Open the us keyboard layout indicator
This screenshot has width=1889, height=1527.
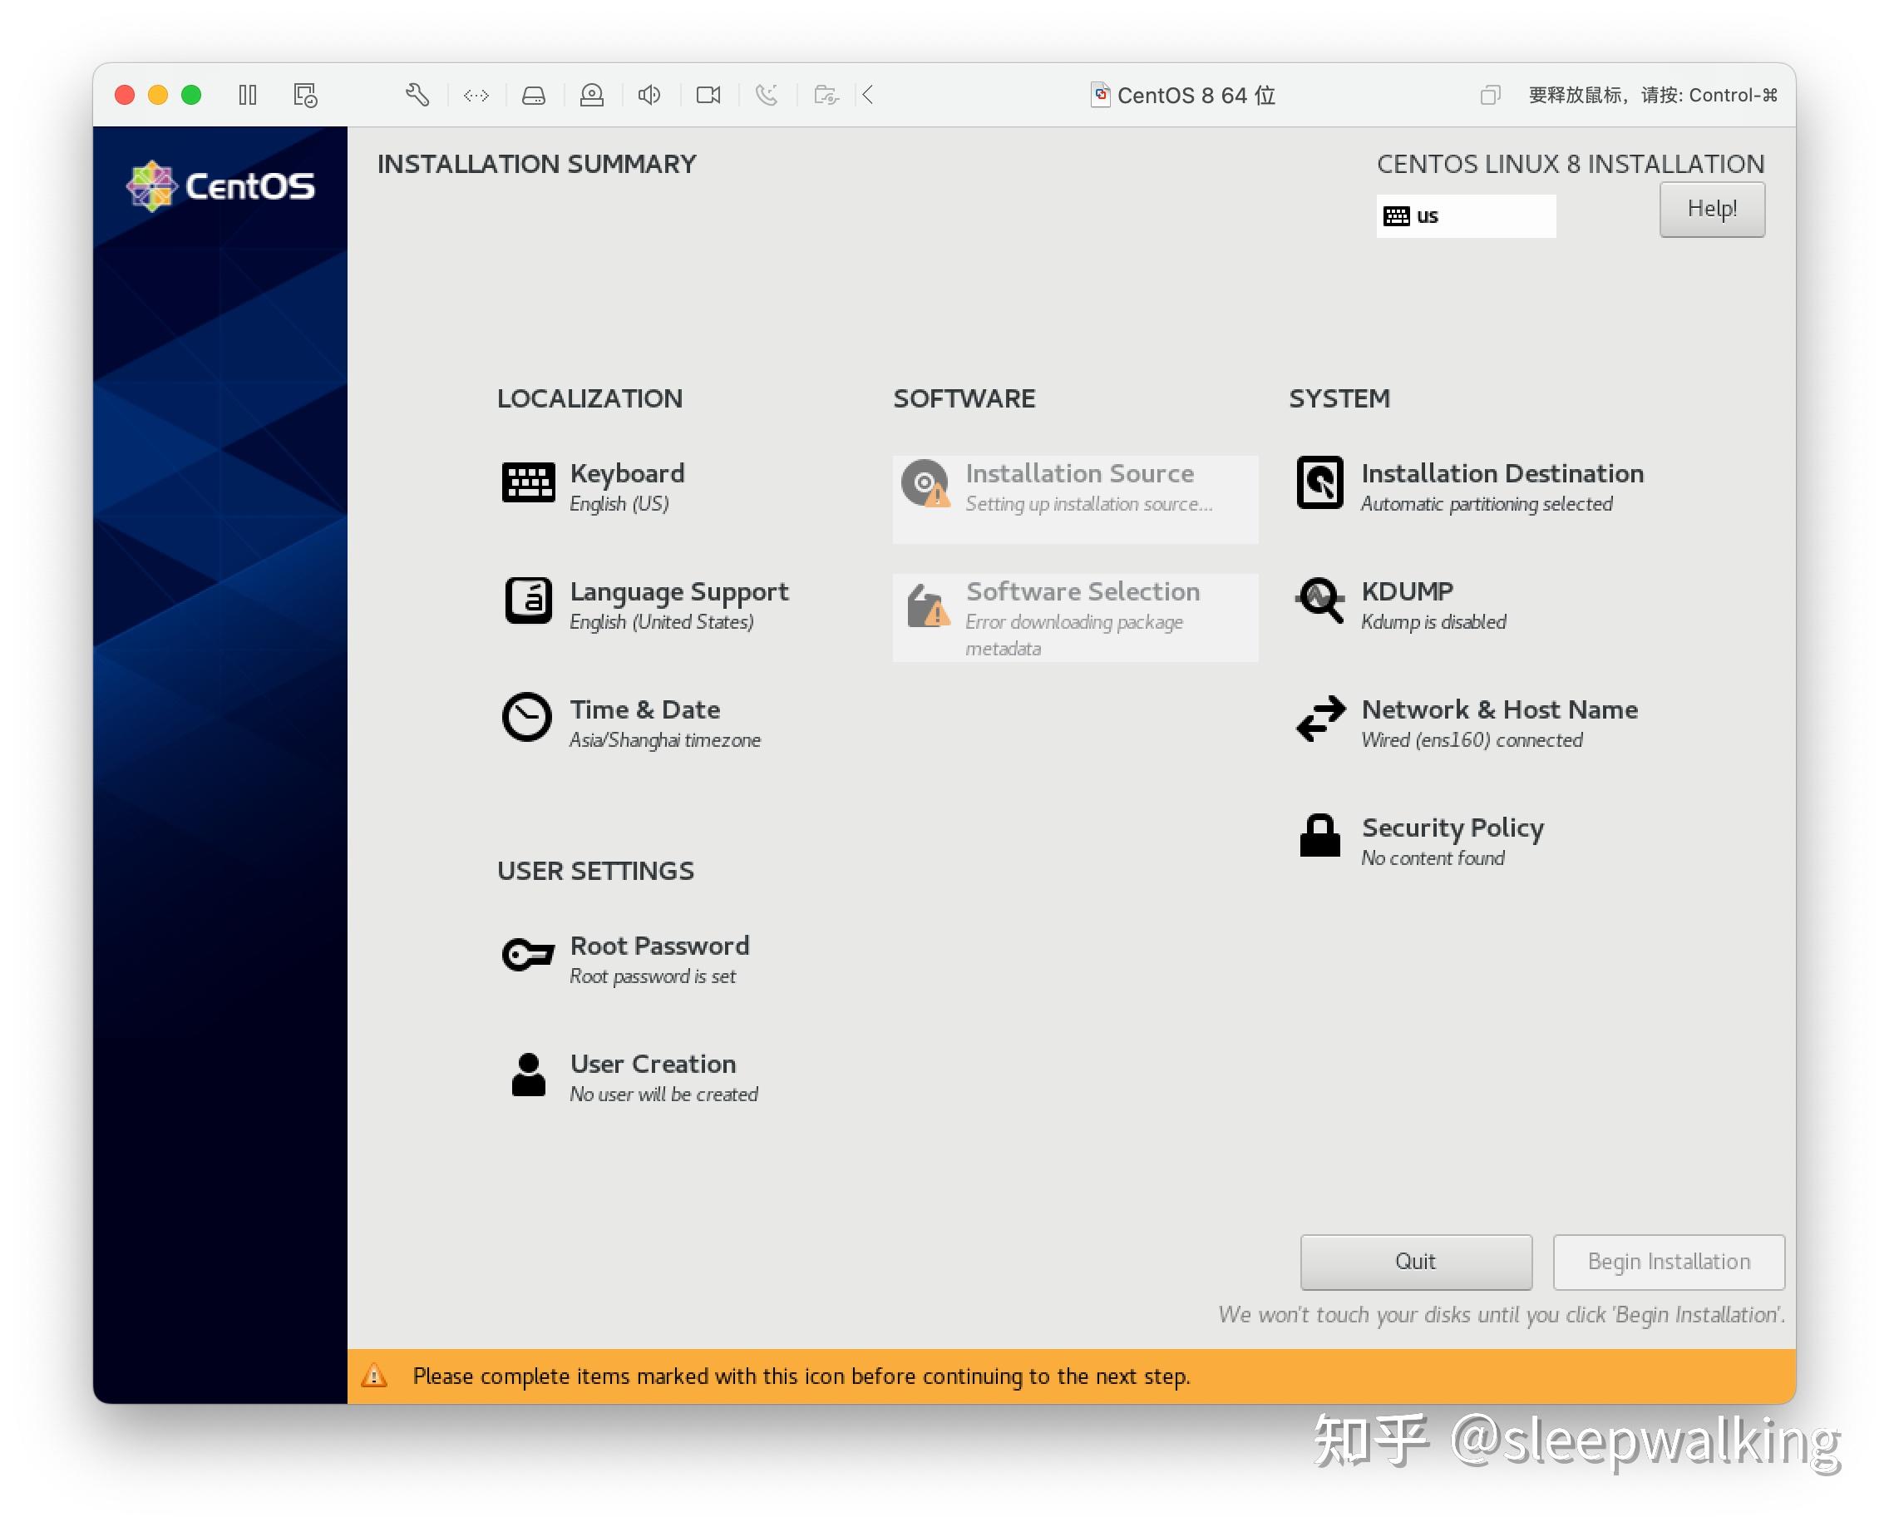pos(1466,215)
